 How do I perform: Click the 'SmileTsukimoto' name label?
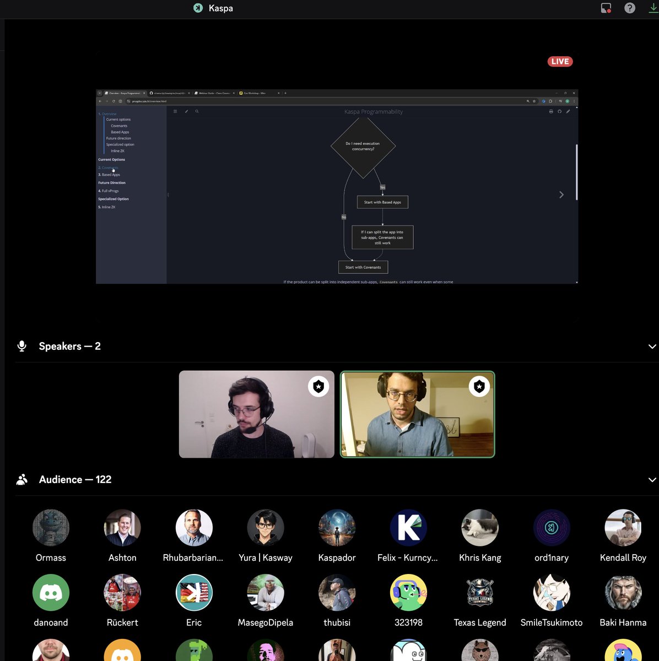(x=552, y=622)
